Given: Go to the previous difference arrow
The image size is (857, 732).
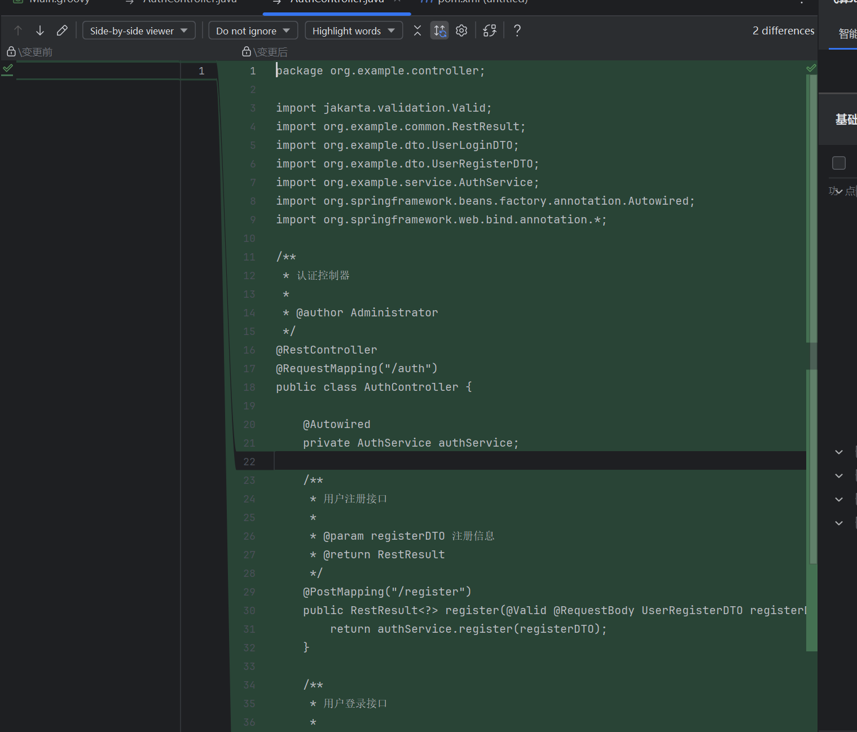Looking at the screenshot, I should tap(18, 30).
